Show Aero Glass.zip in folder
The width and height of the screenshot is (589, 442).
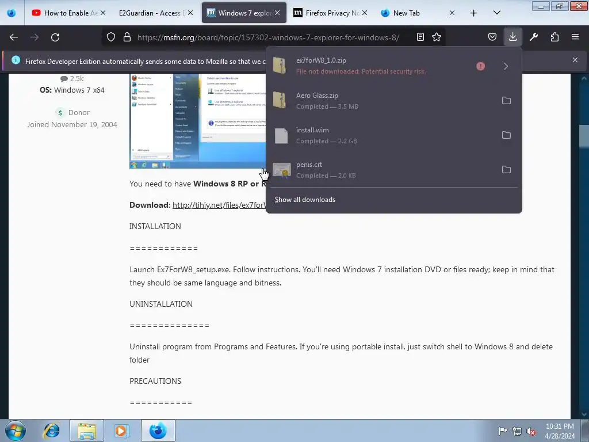pyautogui.click(x=506, y=101)
